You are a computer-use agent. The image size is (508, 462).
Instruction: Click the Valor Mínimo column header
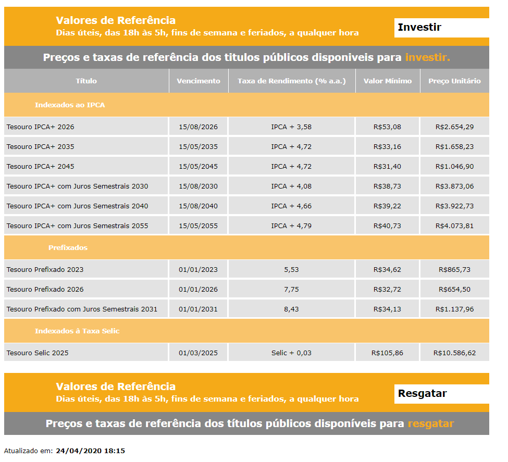pyautogui.click(x=388, y=81)
